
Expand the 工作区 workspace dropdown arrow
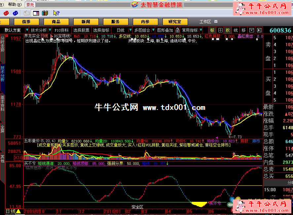click(x=216, y=22)
